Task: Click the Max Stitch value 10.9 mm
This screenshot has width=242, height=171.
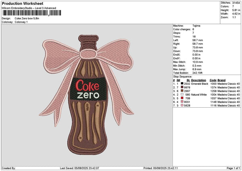Action: [198, 62]
